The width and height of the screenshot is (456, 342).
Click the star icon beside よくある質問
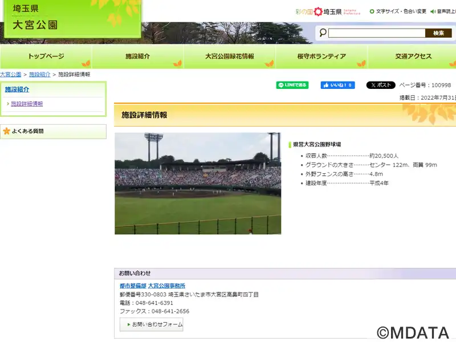click(x=7, y=131)
